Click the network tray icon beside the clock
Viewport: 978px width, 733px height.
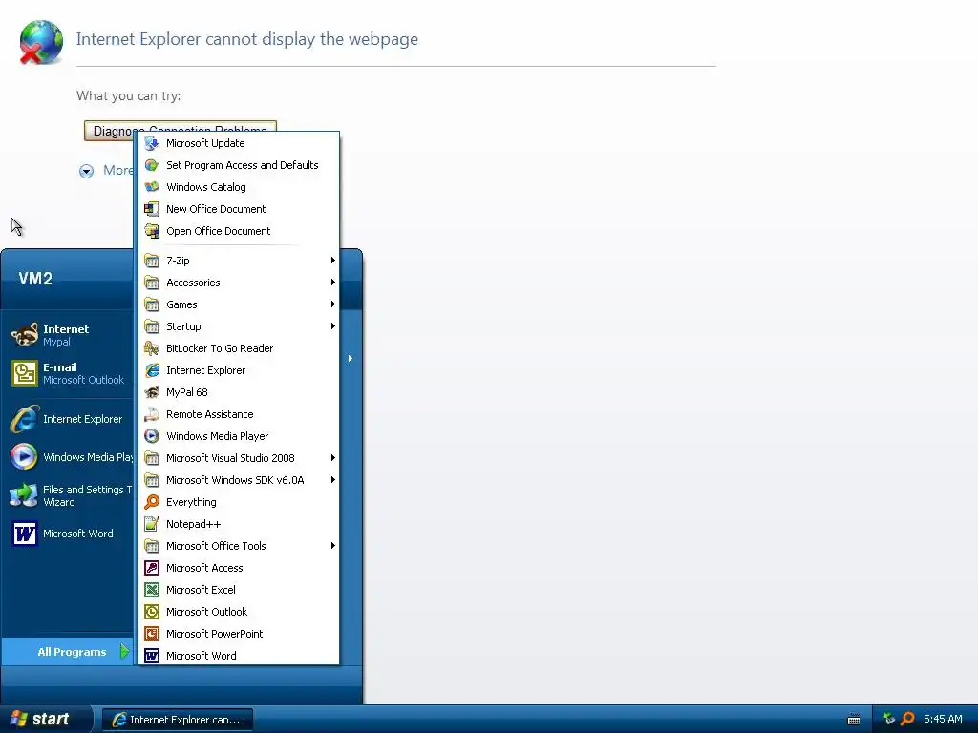click(890, 719)
